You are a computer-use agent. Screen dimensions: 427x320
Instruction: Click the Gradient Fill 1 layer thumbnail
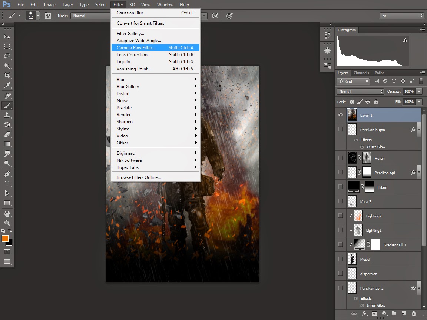pyautogui.click(x=359, y=244)
